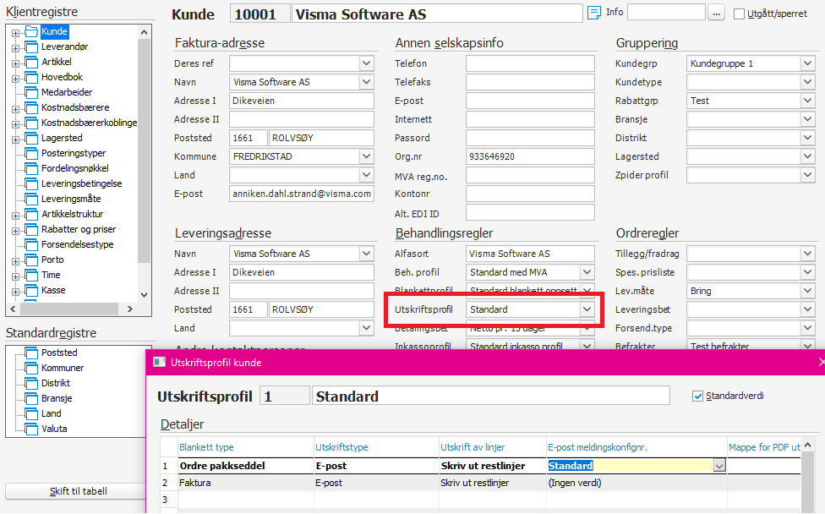Viewport: 825px width, 514px height.
Task: Open the Utskriftsprofil dropdown arrow
Action: 587,310
